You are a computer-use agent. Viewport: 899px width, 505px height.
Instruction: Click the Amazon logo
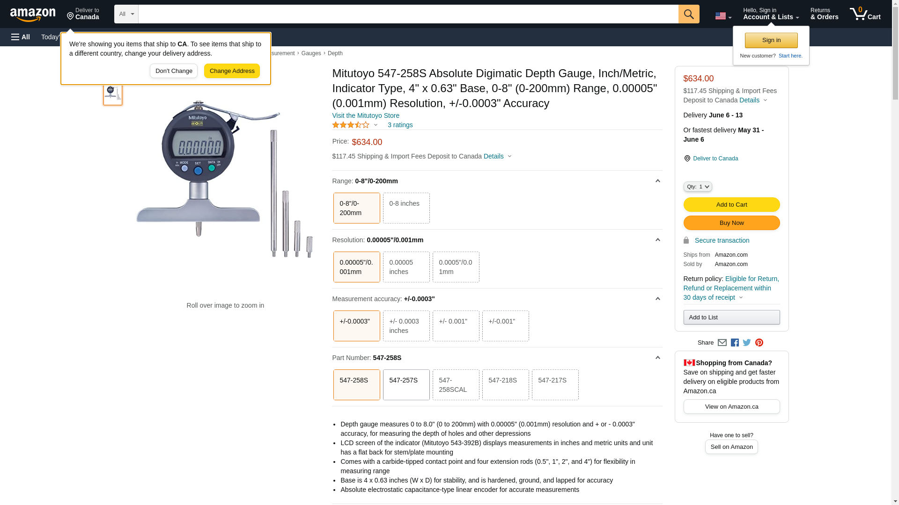coord(33,14)
